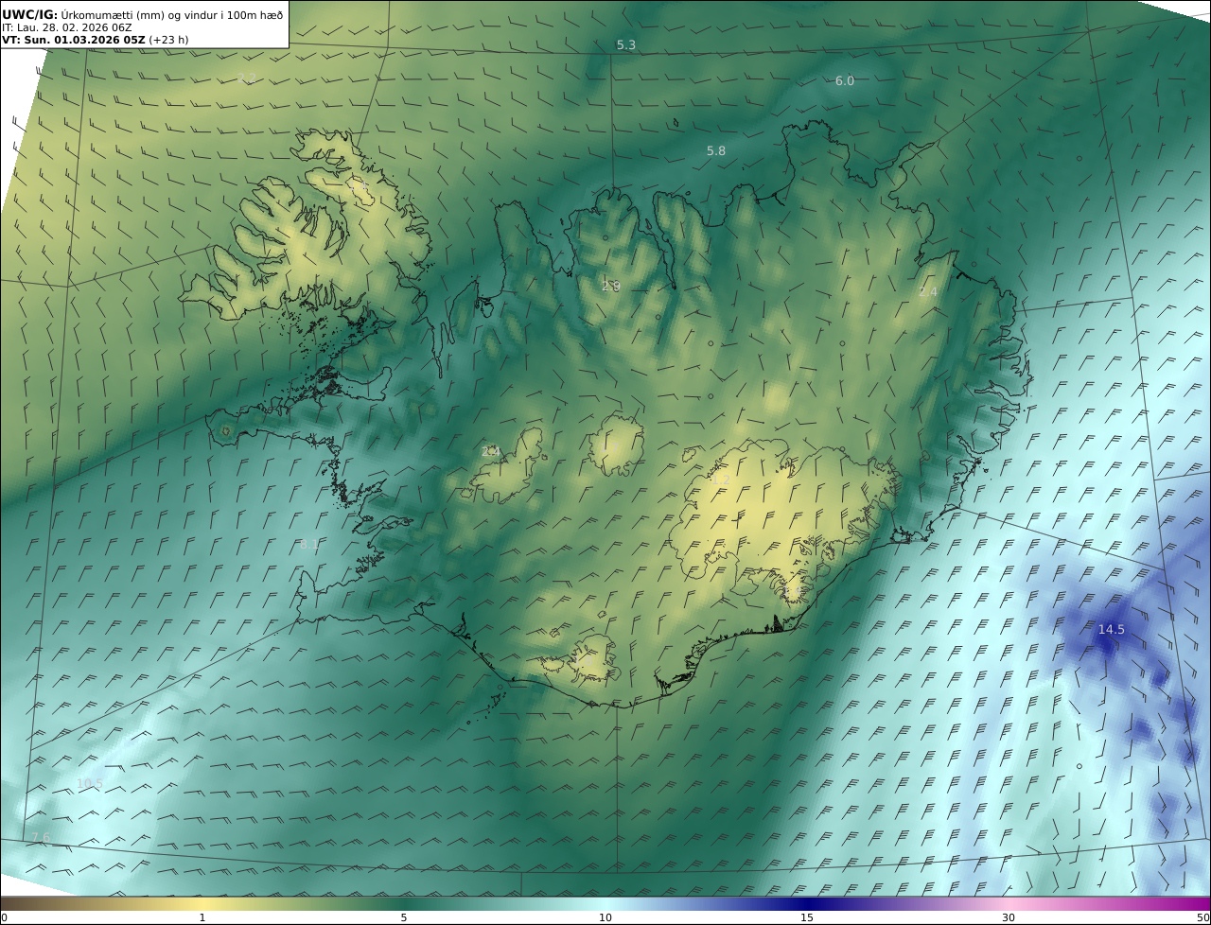This screenshot has width=1211, height=925.
Task: Click the 50 tick on the color scale
Action: coord(1203,917)
